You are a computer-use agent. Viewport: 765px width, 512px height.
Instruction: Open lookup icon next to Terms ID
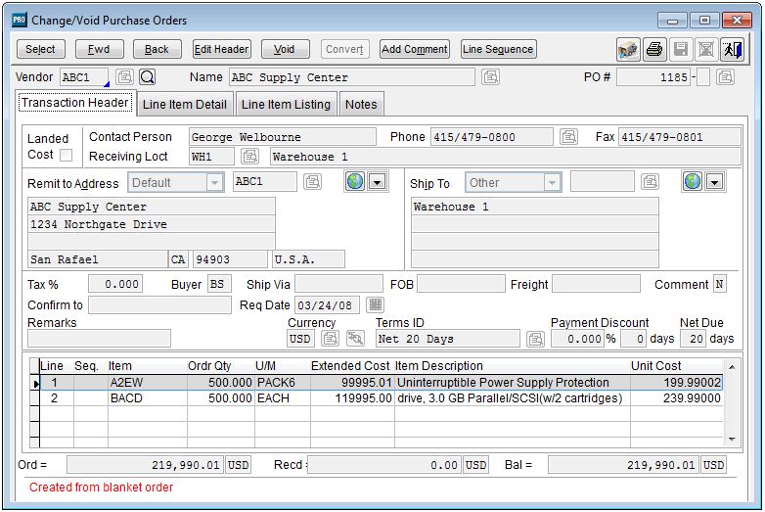536,339
